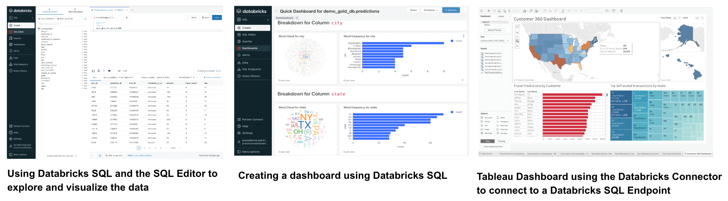The height and width of the screenshot is (201, 728).
Task: Open the Top Fraud predictions sheet tab
Action: click(672, 154)
